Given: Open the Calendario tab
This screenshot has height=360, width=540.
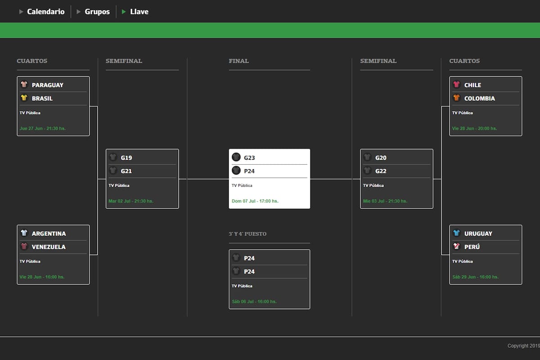Looking at the screenshot, I should click(45, 12).
